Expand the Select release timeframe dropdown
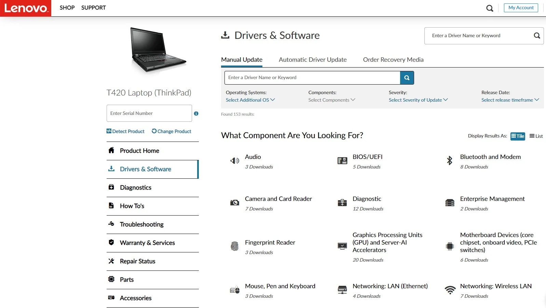Screen dimensions: 546x308 [x=510, y=100]
